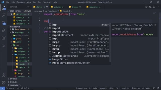
Task: Click the Spaces: 4 indentation setting
Action: [103, 88]
